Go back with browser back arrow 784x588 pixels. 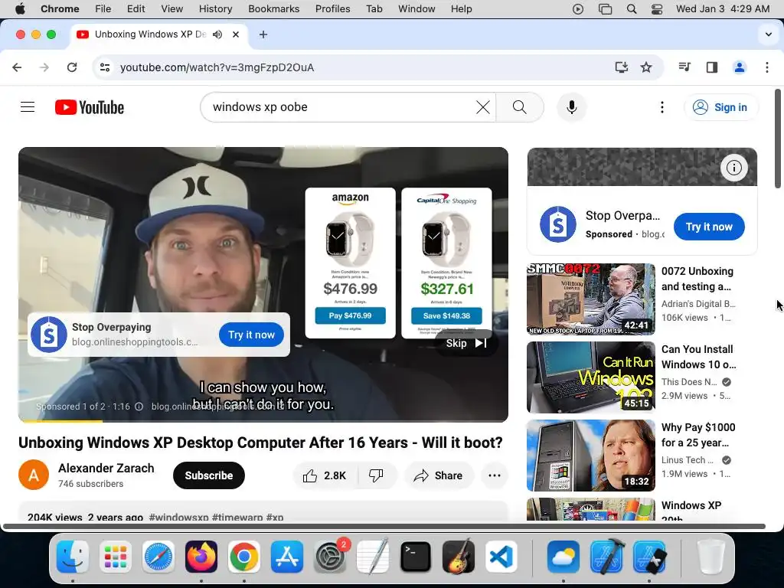17,67
